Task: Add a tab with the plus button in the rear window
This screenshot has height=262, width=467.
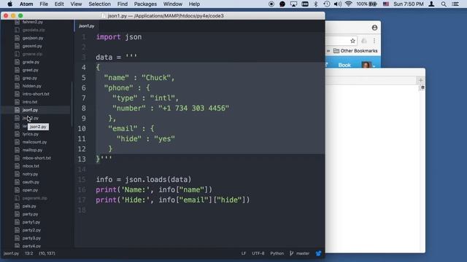Action: tap(420, 80)
